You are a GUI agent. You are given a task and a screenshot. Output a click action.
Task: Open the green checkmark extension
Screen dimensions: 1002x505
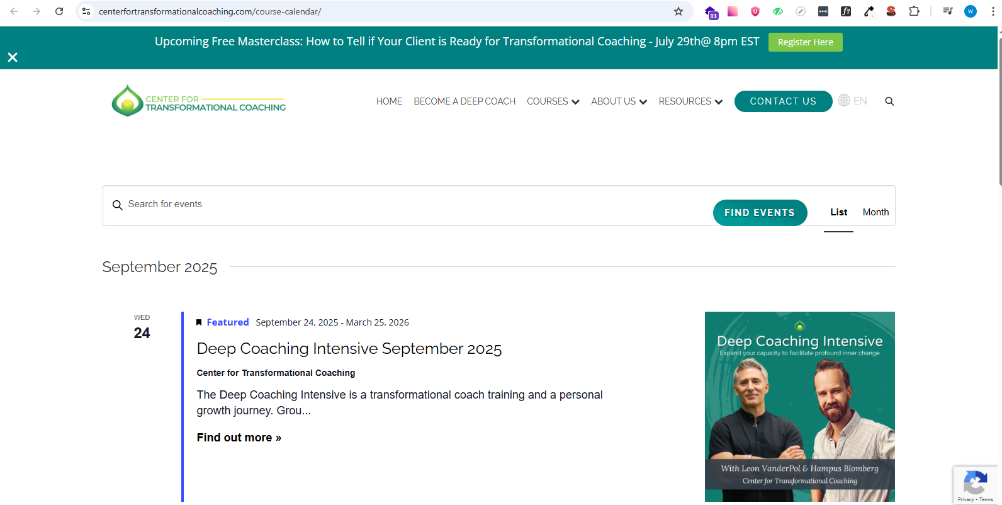click(x=778, y=11)
